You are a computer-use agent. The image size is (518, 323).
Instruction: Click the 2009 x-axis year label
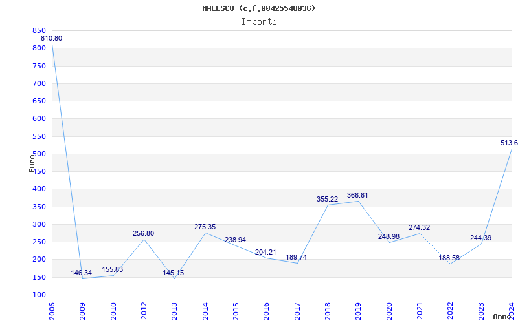click(x=83, y=311)
